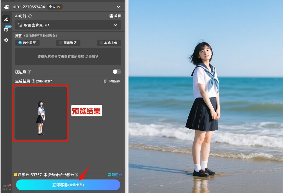Click the 立即移除 remove button
Viewport: 283px width, 193px height.
click(68, 185)
